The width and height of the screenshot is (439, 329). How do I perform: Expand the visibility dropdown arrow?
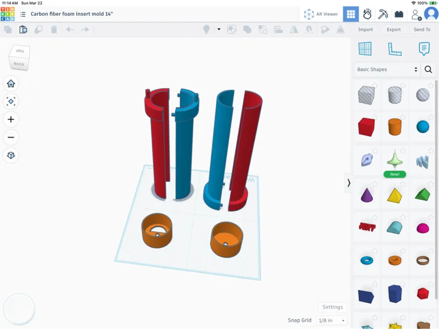219,29
